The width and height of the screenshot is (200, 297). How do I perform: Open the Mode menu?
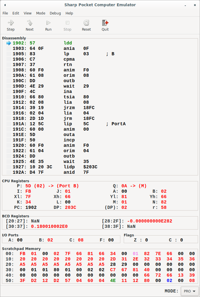41,13
